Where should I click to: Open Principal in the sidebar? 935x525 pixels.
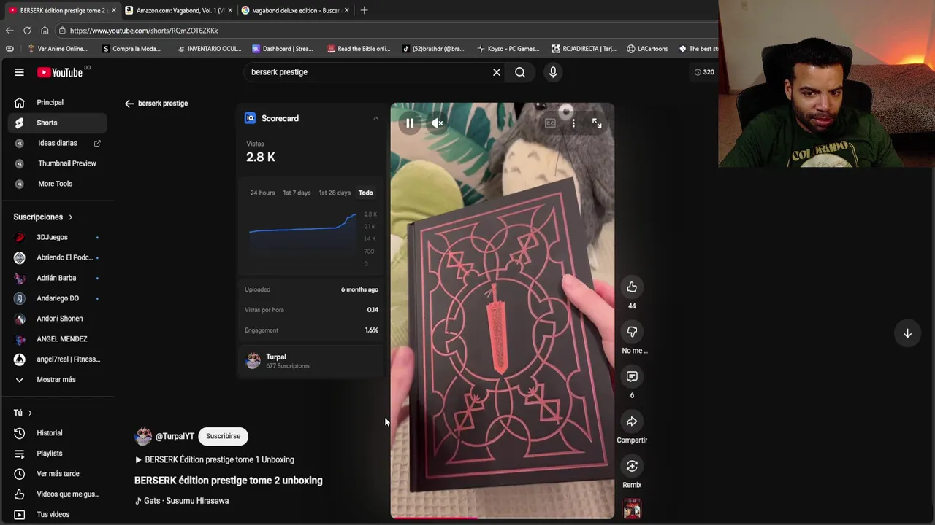(x=57, y=103)
